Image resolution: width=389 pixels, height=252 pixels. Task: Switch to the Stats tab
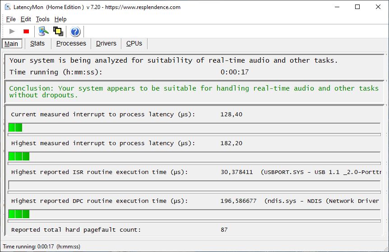(37, 43)
